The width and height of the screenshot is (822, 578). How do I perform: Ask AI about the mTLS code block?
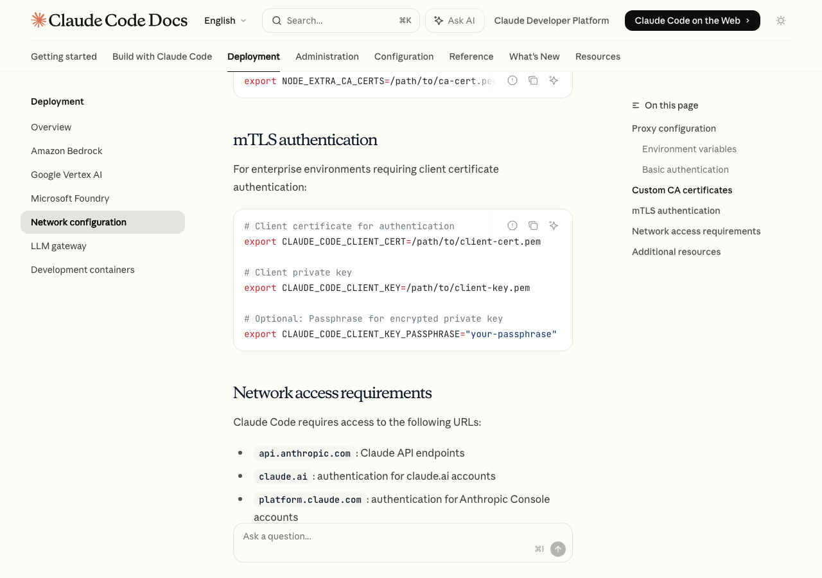pyautogui.click(x=554, y=225)
